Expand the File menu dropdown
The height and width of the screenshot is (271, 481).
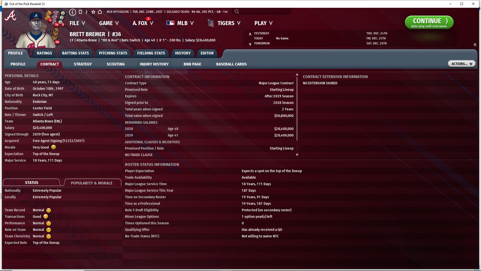(x=77, y=23)
